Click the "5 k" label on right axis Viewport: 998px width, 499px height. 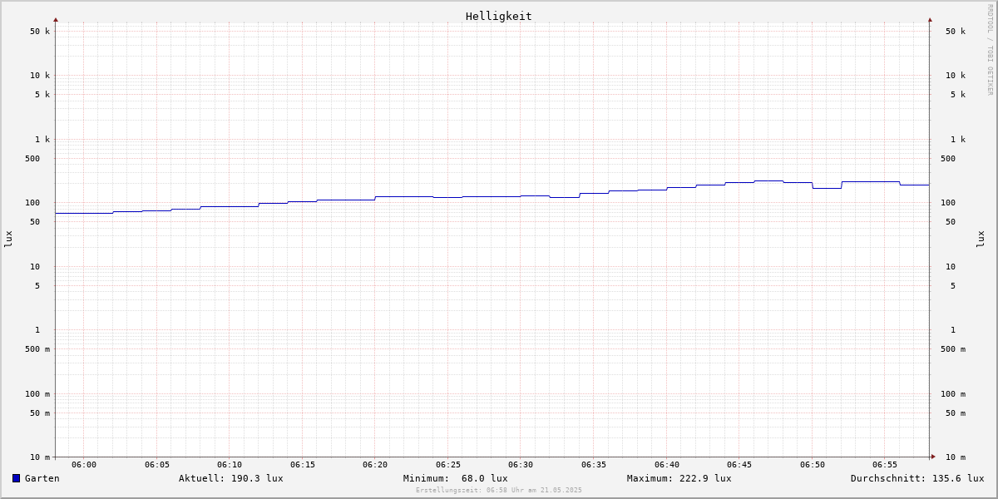(x=958, y=95)
